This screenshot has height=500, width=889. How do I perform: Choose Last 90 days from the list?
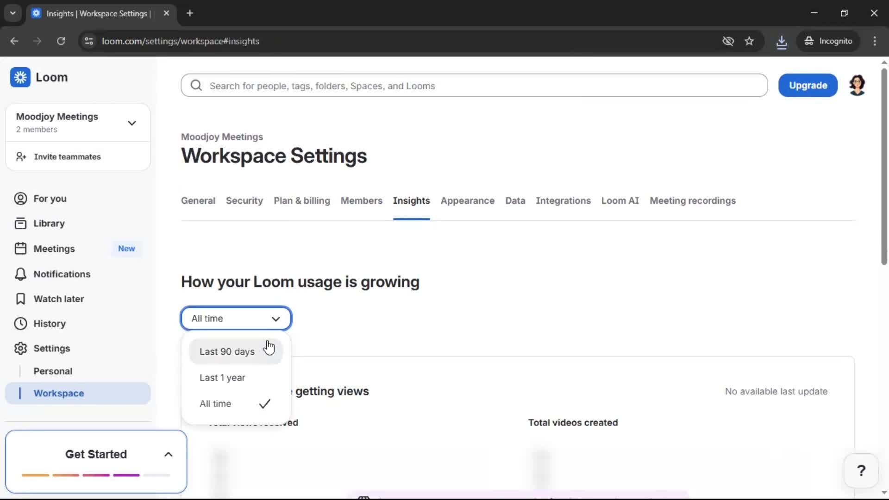pos(227,352)
